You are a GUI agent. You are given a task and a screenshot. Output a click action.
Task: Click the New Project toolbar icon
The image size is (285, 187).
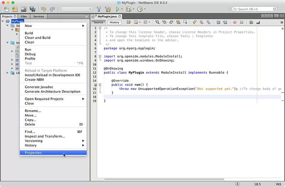point(15,9)
